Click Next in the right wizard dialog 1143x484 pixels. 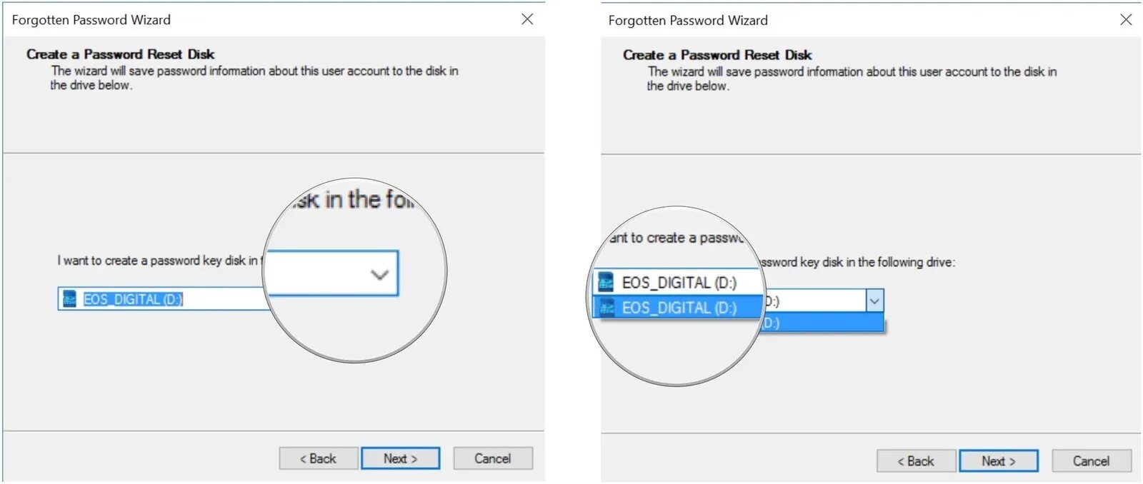(998, 461)
